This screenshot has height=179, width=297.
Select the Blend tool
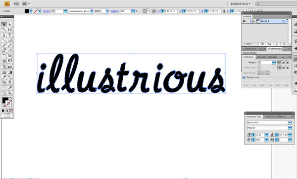10,77
